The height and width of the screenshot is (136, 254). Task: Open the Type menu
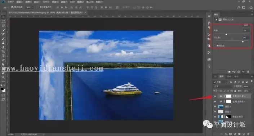[46, 2]
